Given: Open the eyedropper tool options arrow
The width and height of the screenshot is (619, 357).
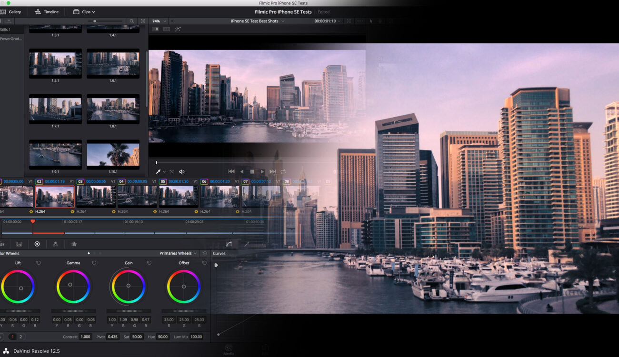Looking at the screenshot, I should pyautogui.click(x=164, y=171).
